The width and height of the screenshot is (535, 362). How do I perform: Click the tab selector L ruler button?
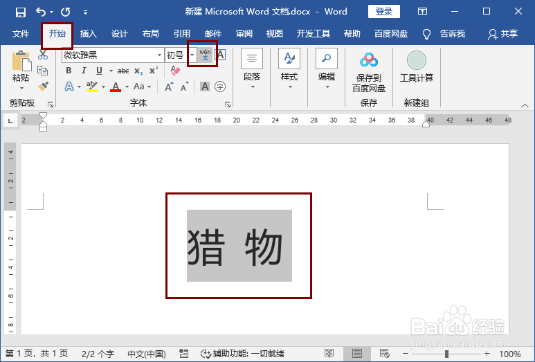pyautogui.click(x=10, y=120)
